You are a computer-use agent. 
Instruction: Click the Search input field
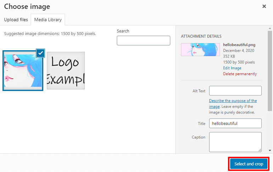click(143, 41)
